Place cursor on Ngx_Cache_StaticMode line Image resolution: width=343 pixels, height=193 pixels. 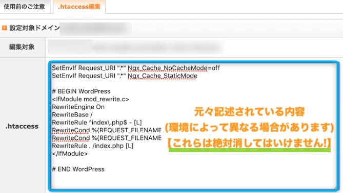pos(125,76)
